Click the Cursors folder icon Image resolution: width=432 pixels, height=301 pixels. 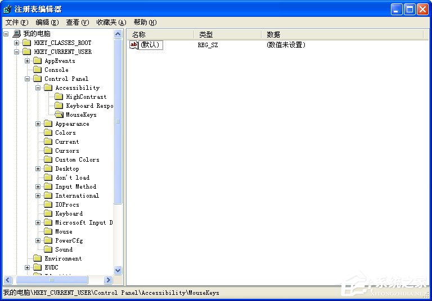(48, 150)
